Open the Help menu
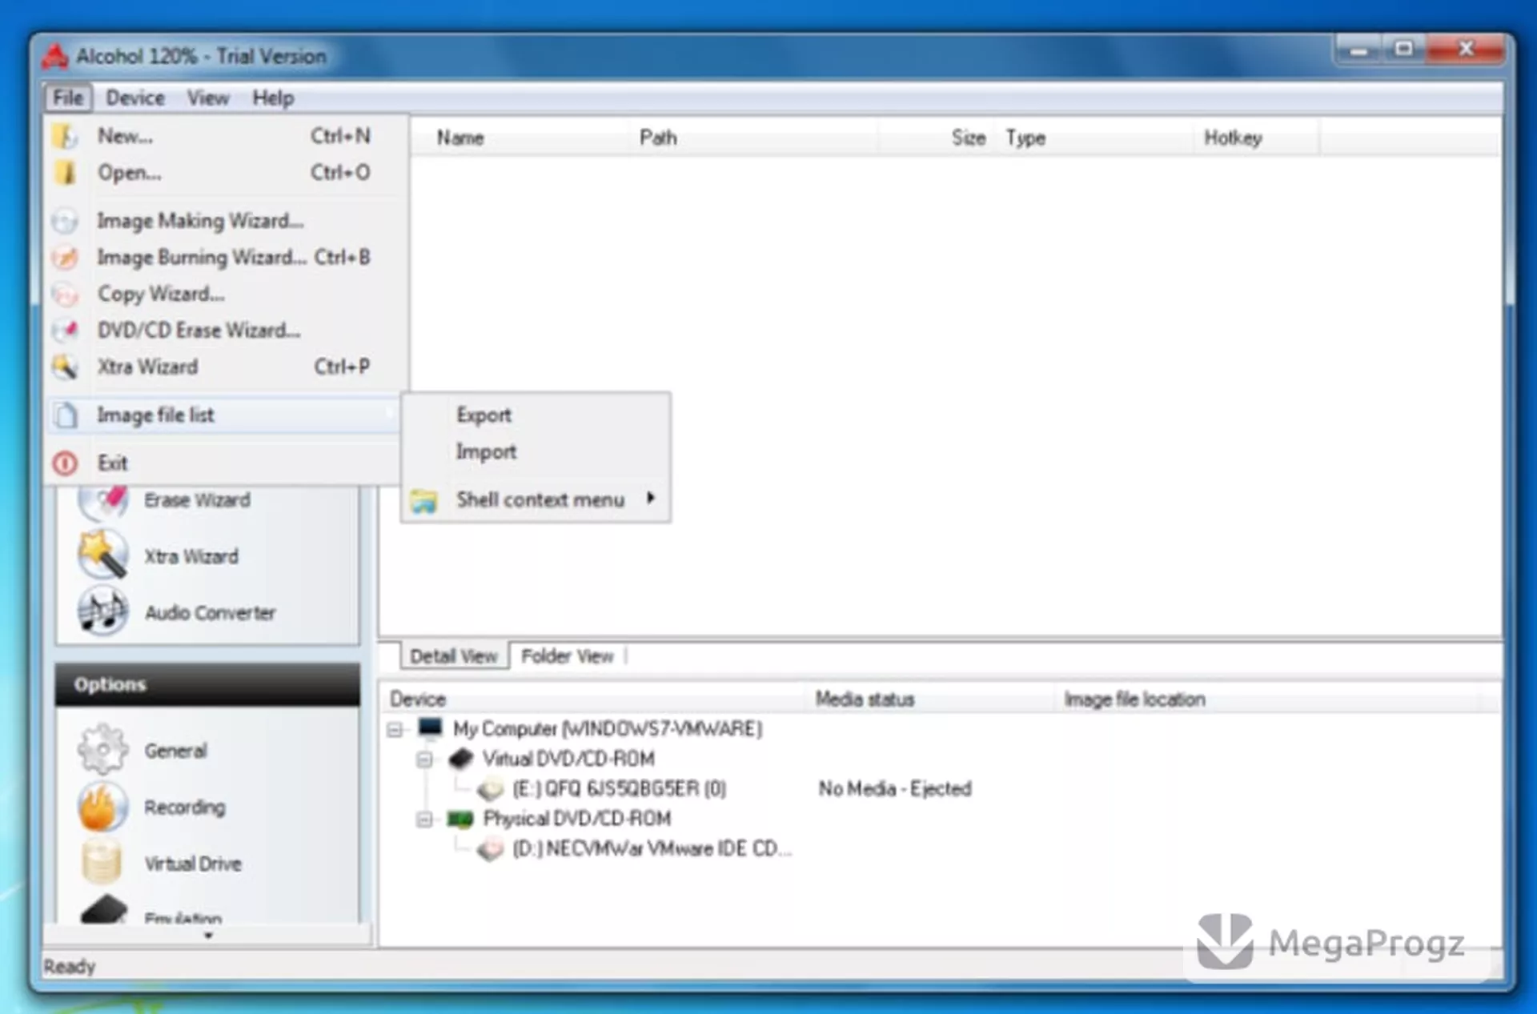 point(273,98)
